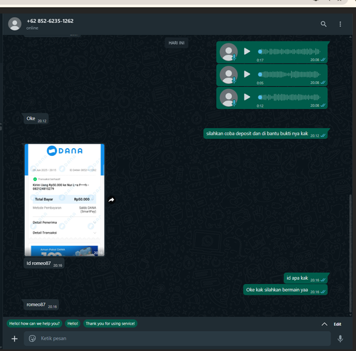The width and height of the screenshot is (356, 351).
Task: Click the contact profile avatar in header
Action: 15,23
